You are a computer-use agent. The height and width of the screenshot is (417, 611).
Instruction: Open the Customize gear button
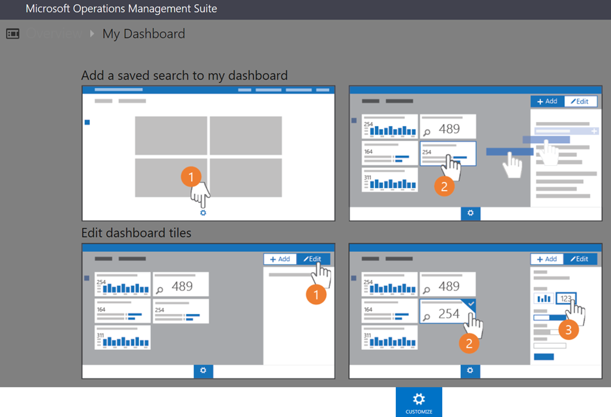[x=419, y=402]
